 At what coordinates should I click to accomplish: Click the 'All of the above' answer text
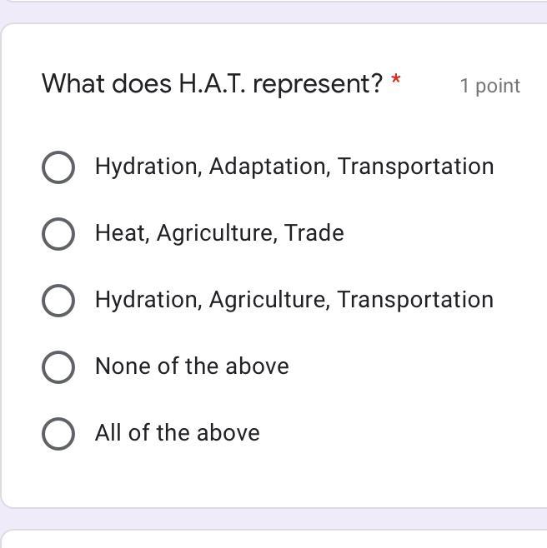click(177, 433)
